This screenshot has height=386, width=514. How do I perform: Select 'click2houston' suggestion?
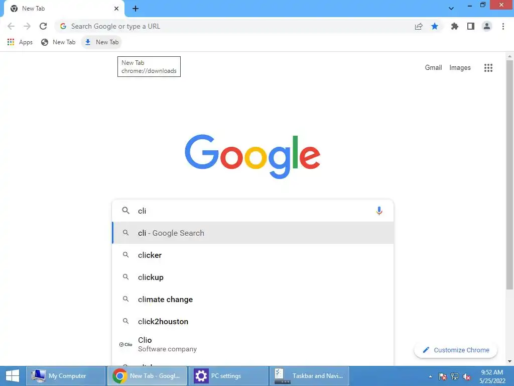coord(253,321)
